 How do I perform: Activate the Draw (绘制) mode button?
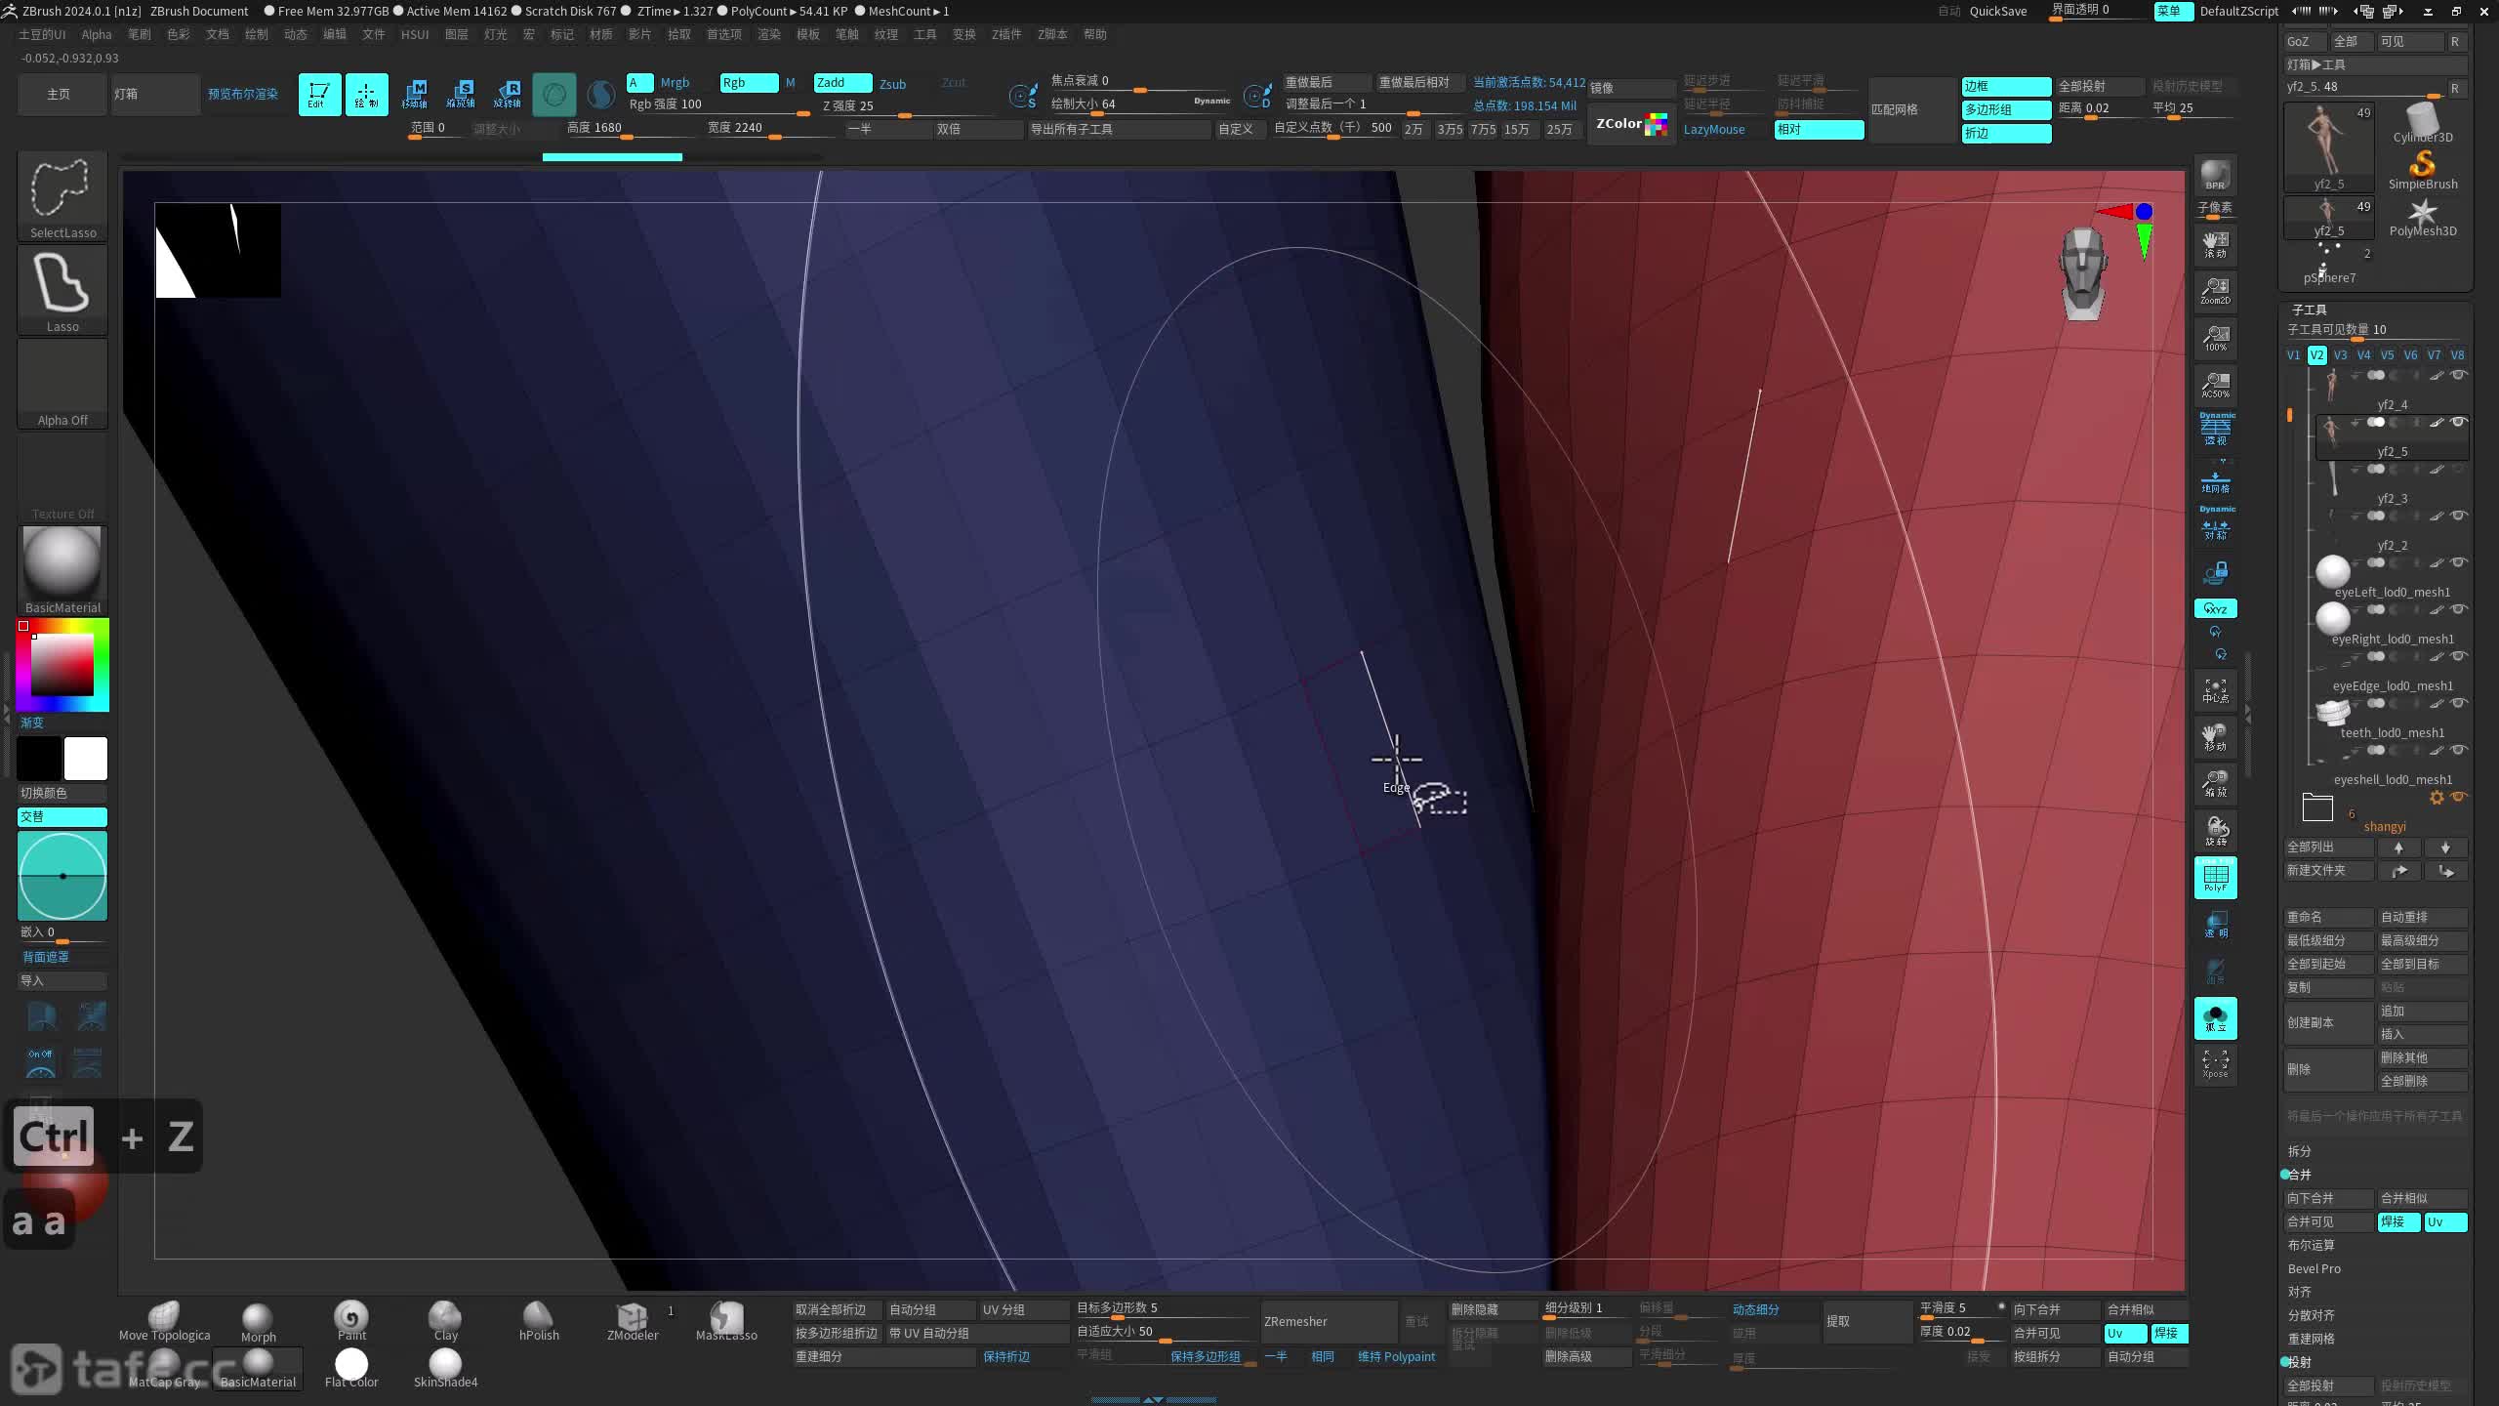pos(366,95)
